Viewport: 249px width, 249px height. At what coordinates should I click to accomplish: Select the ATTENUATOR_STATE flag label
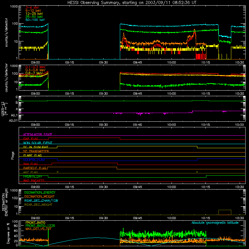38,134
